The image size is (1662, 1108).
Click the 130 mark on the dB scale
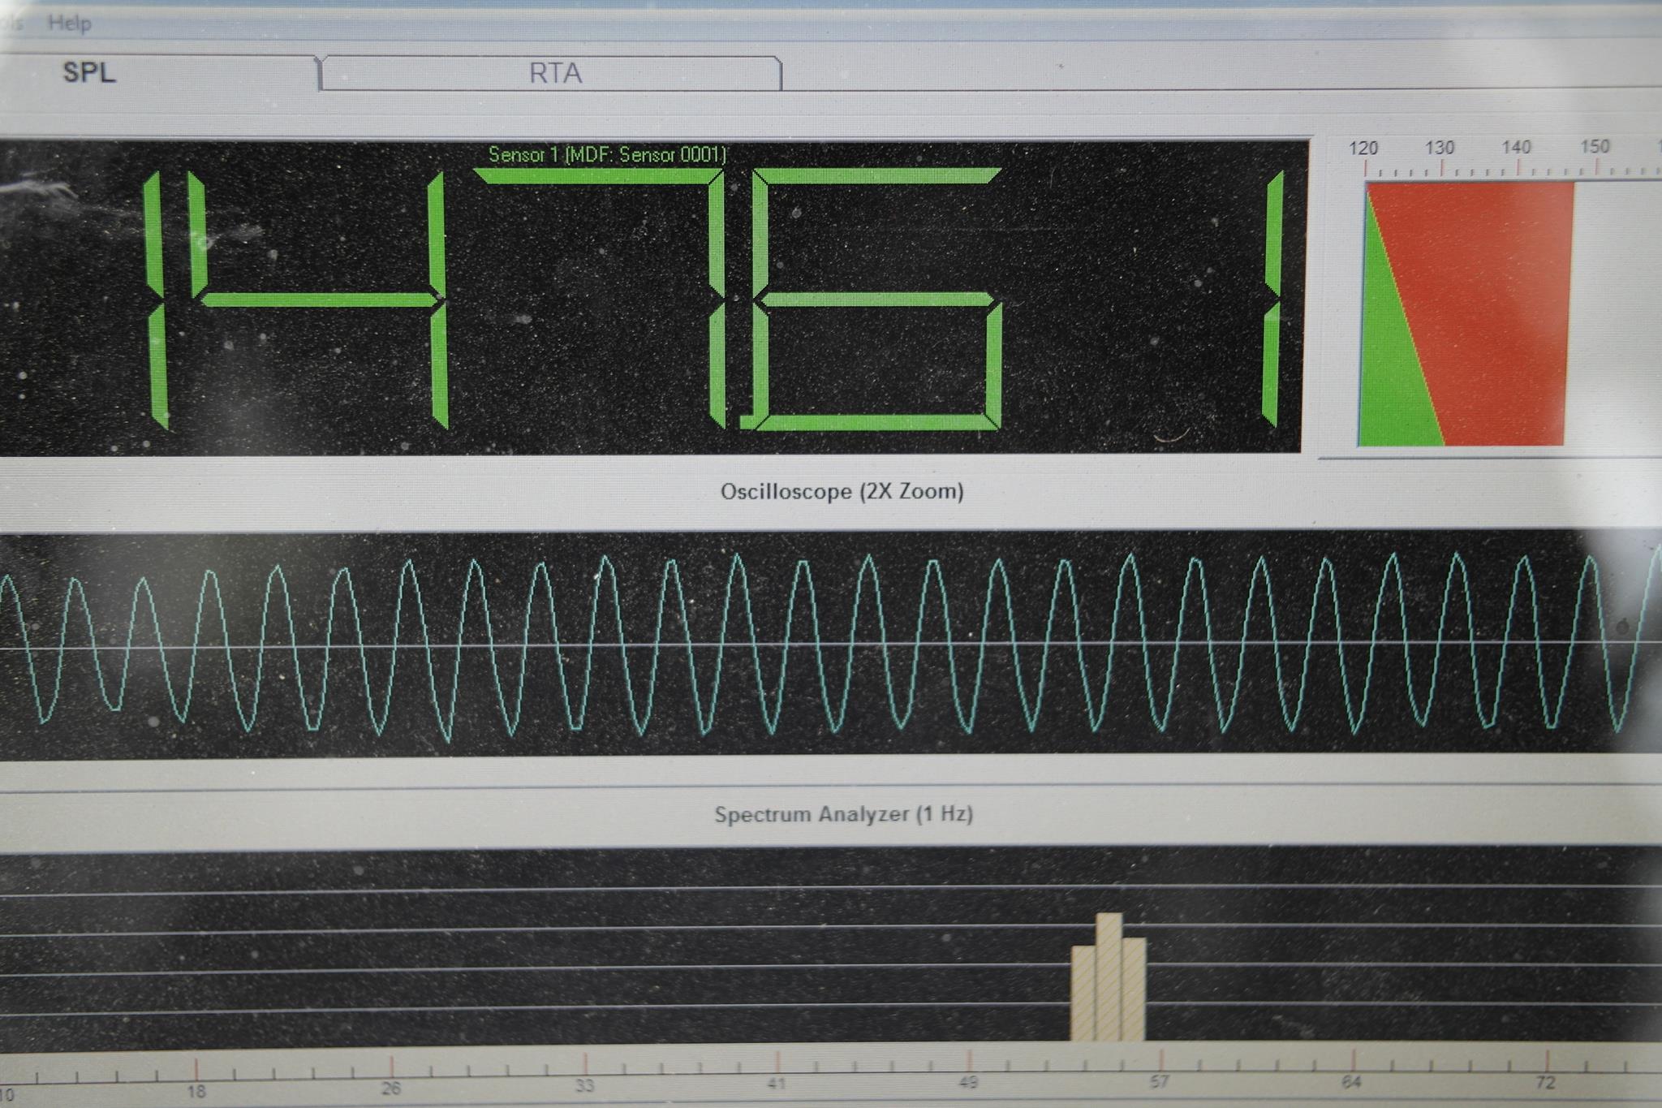point(1440,149)
